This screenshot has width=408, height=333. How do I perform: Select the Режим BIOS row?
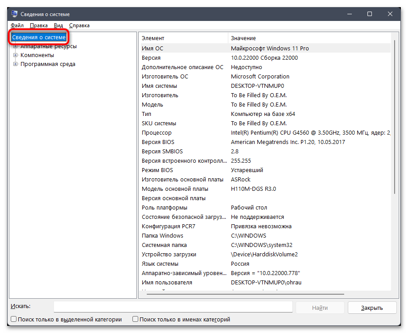click(x=265, y=170)
